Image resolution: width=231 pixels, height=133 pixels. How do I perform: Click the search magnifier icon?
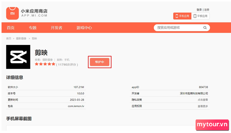point(205,28)
